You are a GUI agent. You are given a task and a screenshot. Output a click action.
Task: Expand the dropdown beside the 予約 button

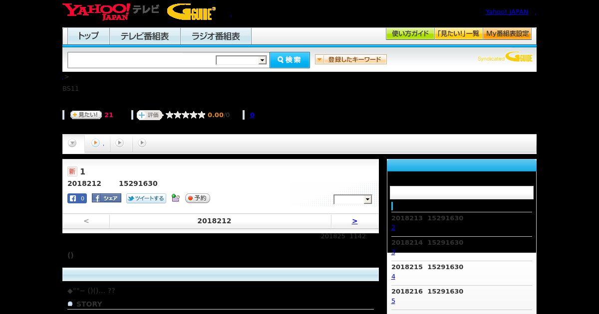353,199
